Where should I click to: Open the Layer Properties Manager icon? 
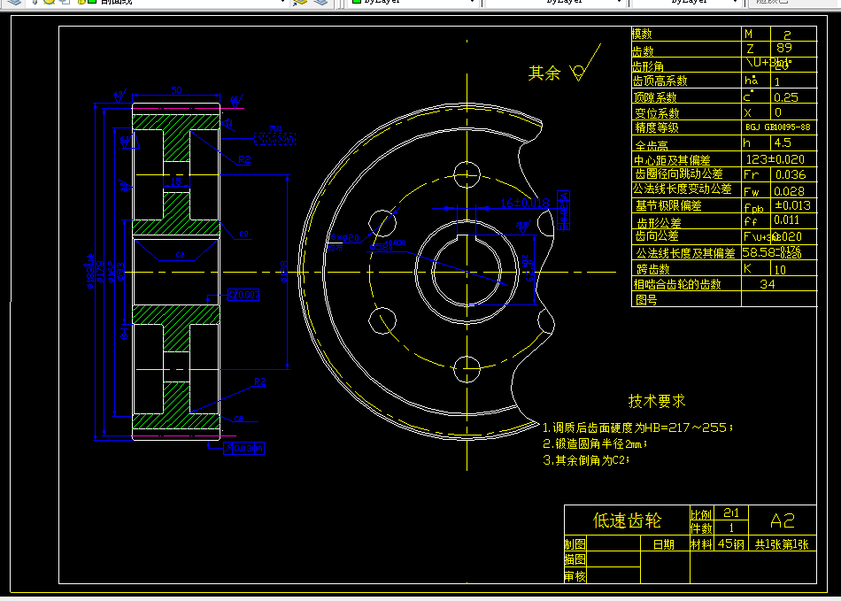point(14,2)
